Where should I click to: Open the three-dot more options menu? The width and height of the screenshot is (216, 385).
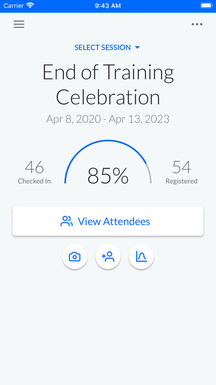[197, 24]
